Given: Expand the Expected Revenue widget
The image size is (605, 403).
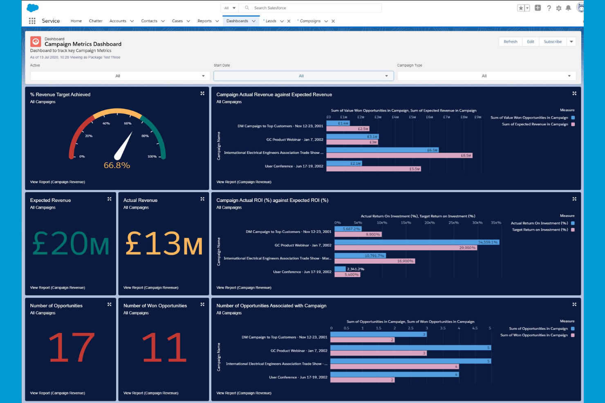Looking at the screenshot, I should click(x=110, y=199).
